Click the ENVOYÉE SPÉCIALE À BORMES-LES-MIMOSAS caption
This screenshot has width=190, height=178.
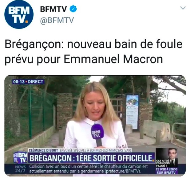click(x=96, y=151)
